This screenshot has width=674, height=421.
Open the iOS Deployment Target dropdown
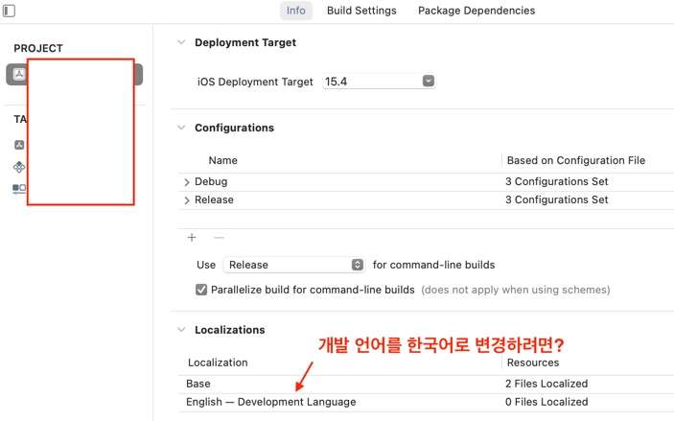[429, 82]
